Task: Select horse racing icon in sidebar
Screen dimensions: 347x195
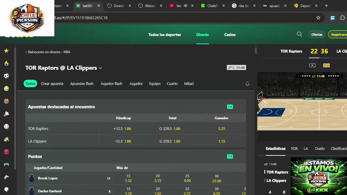Action: click(7, 139)
